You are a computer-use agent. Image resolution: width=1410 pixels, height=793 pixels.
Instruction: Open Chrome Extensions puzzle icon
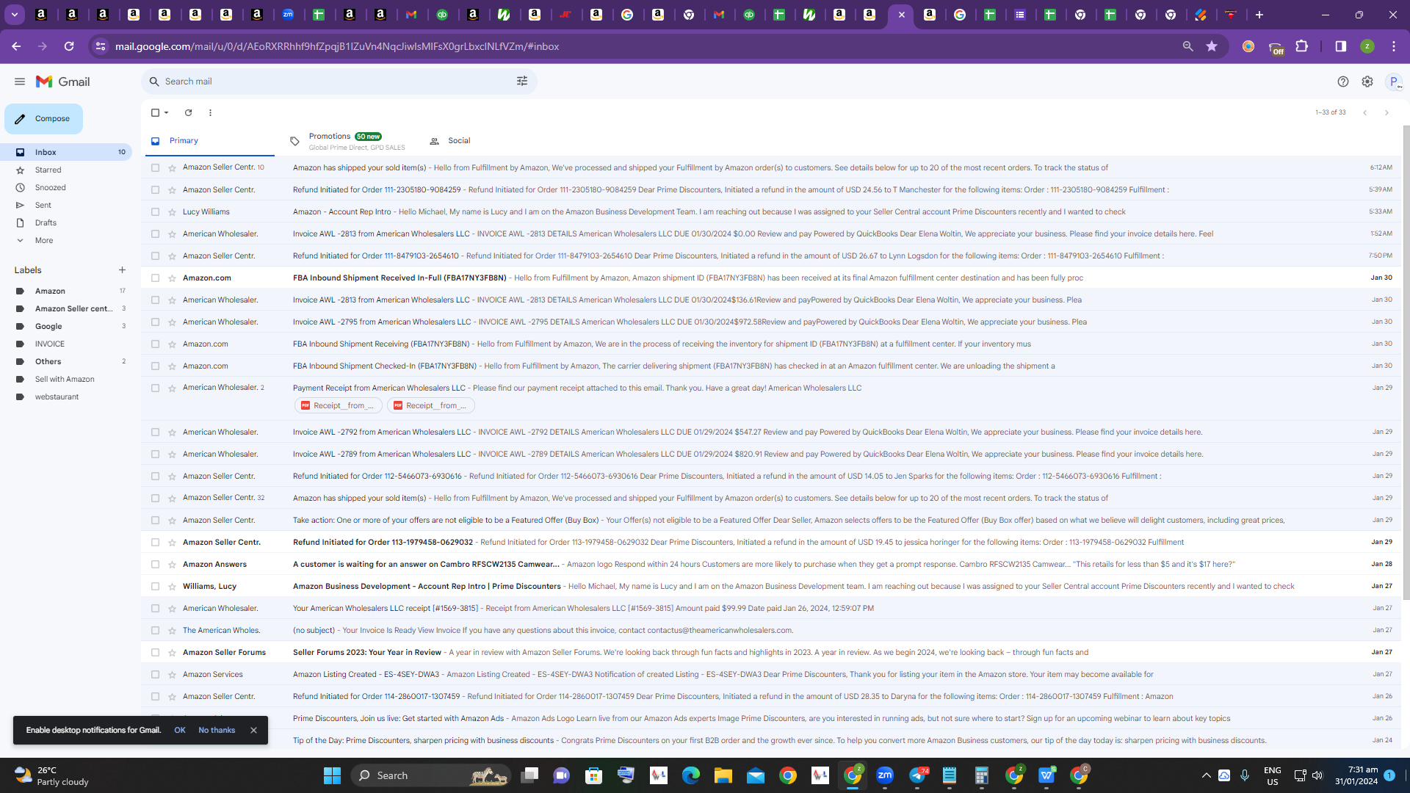click(x=1302, y=46)
